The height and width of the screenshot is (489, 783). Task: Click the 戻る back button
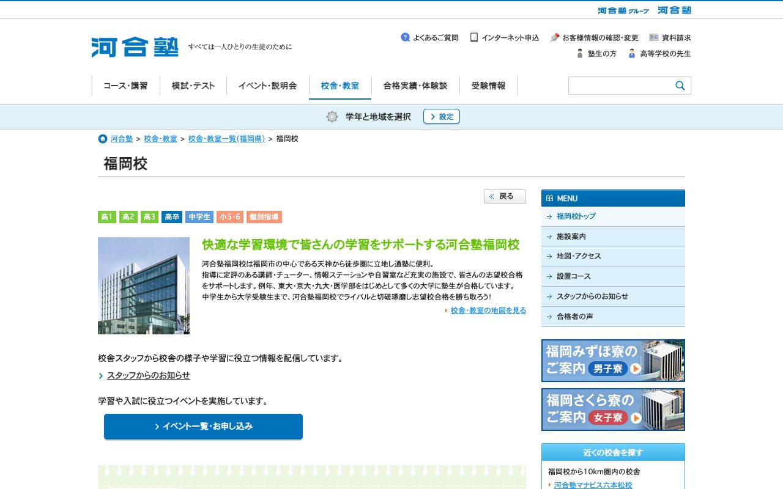(505, 196)
